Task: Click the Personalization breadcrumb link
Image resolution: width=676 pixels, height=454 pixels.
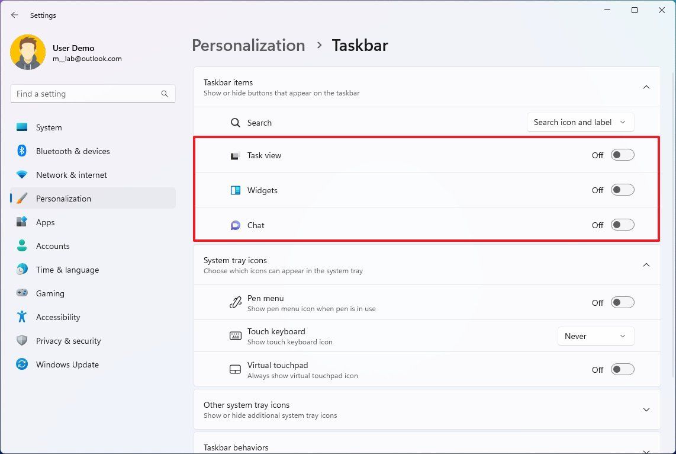Action: point(249,46)
